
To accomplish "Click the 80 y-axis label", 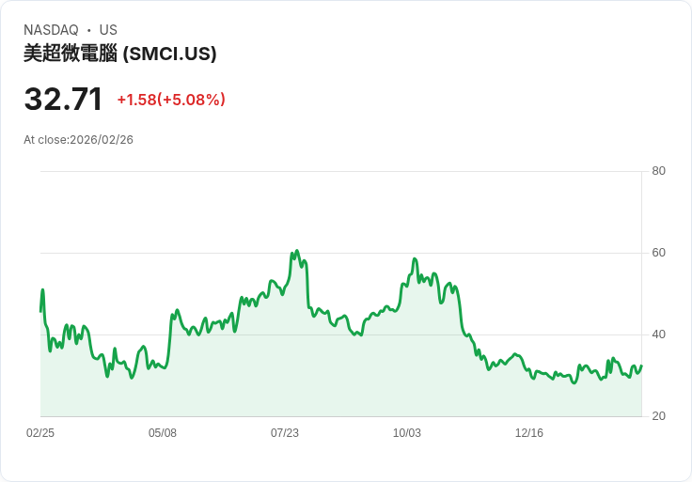I will point(658,171).
